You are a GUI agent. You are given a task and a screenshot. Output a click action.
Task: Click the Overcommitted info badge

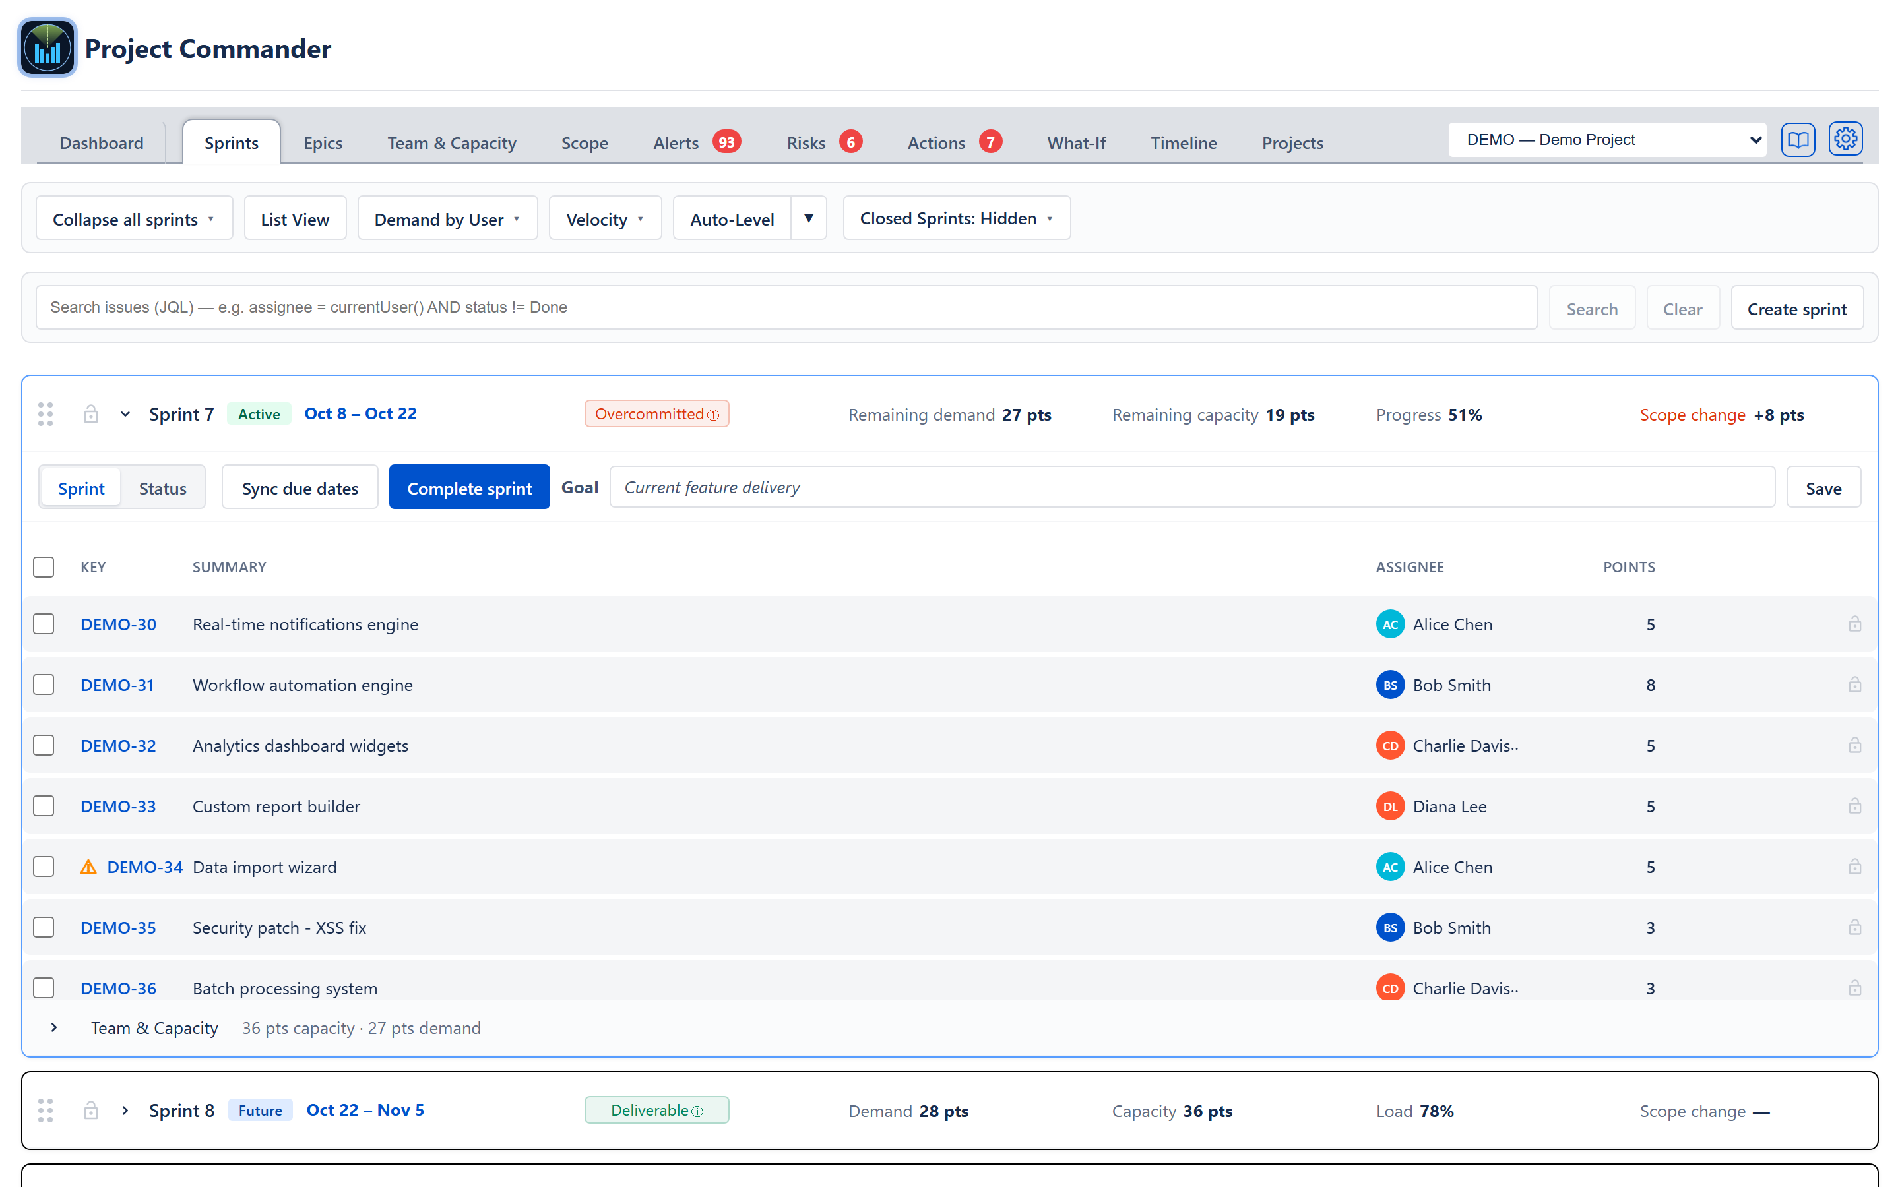(x=656, y=413)
